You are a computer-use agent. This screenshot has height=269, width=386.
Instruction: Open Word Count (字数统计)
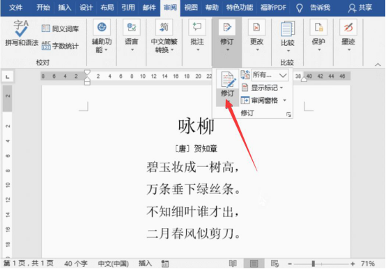[60, 45]
